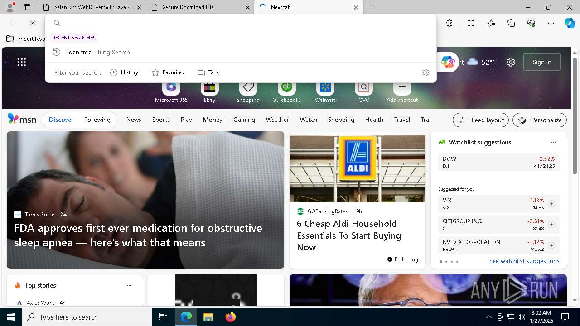580x326 pixels.
Task: Open the address bar settings gear
Action: pyautogui.click(x=425, y=72)
